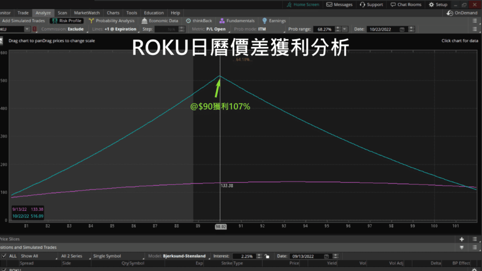482x271 pixels.
Task: Switch to the Charts tab
Action: [113, 13]
